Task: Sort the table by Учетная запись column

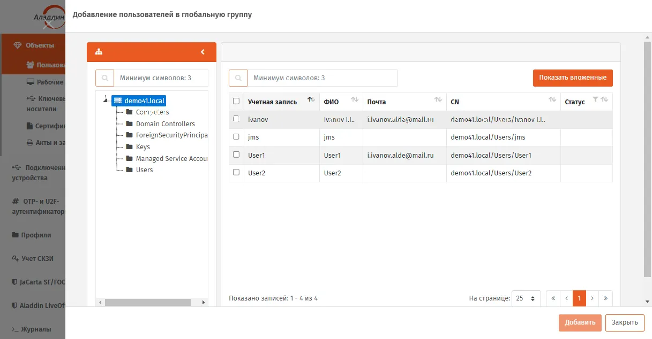Action: click(311, 99)
